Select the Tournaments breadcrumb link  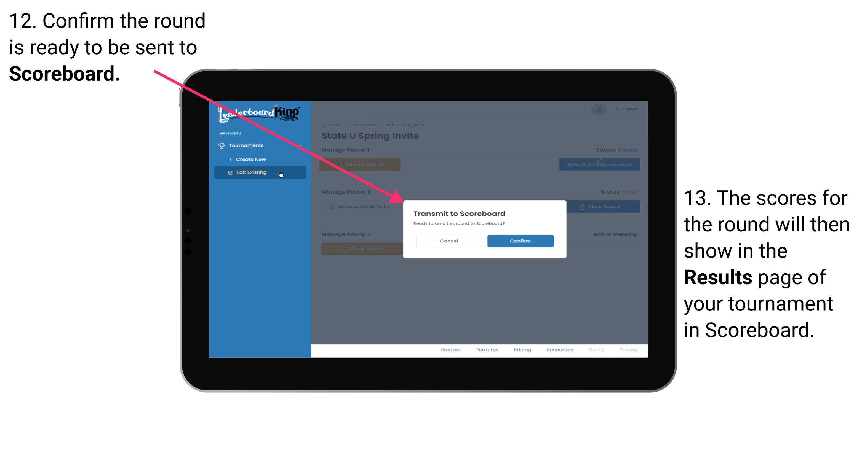[364, 125]
